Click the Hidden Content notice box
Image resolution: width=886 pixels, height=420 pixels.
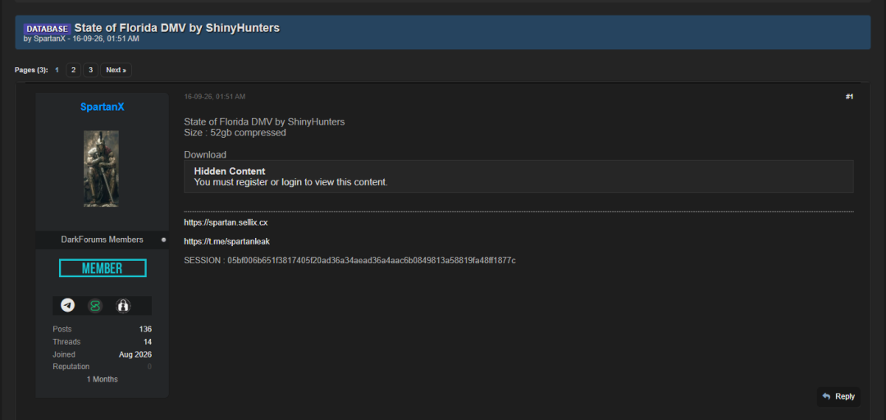click(x=518, y=176)
